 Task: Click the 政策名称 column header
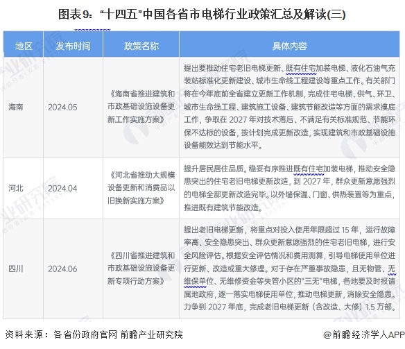pyautogui.click(x=141, y=46)
